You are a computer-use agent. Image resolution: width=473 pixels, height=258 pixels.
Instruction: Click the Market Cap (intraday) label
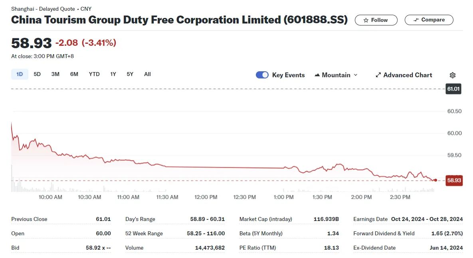pyautogui.click(x=266, y=219)
